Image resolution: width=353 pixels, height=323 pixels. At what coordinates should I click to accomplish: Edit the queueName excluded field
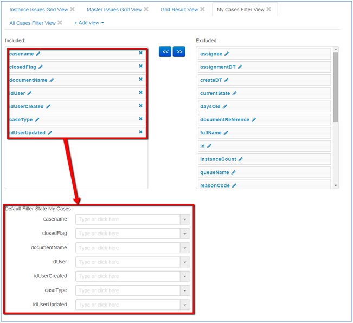click(234, 172)
